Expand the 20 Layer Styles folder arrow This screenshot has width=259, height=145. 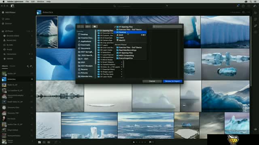121,77
